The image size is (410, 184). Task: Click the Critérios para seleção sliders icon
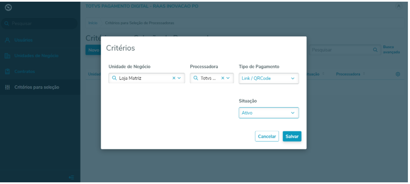point(8,87)
